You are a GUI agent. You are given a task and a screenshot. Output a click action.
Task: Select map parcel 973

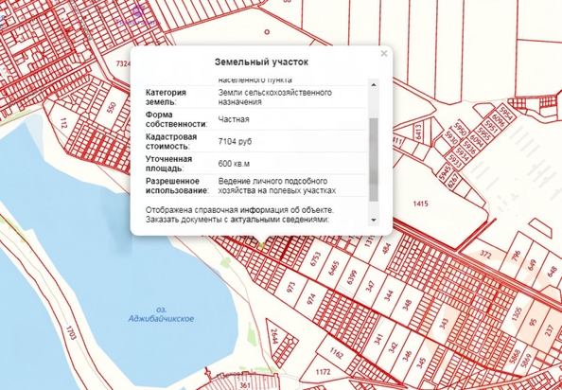click(x=291, y=288)
